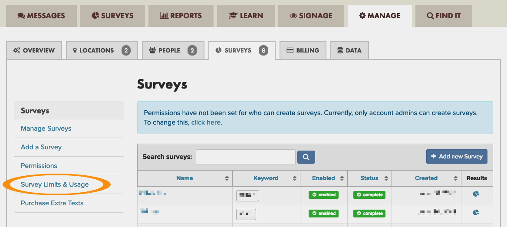
Task: Switch to the Reports main tab
Action: (181, 16)
